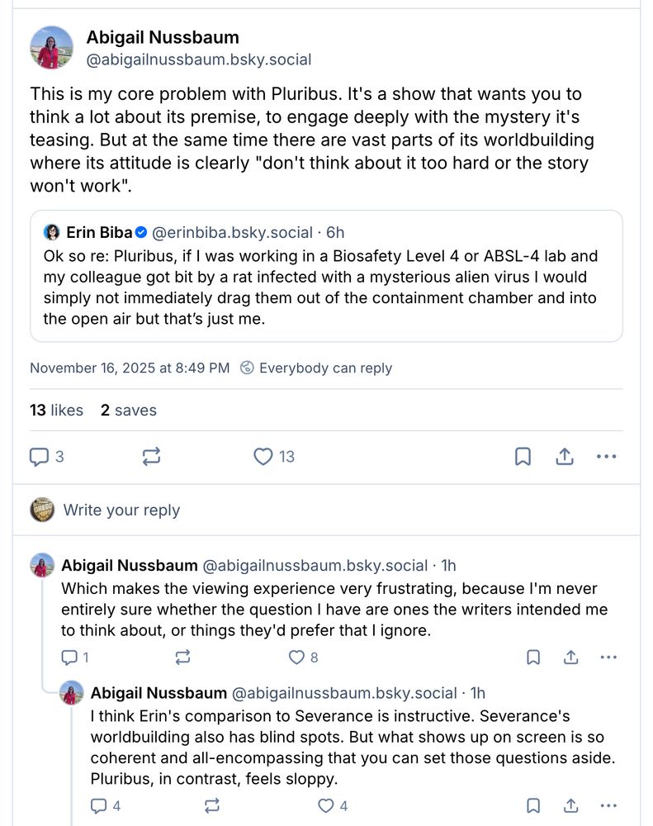Repost the reply about frustrating viewing experience
The image size is (653, 826).
pos(182,657)
